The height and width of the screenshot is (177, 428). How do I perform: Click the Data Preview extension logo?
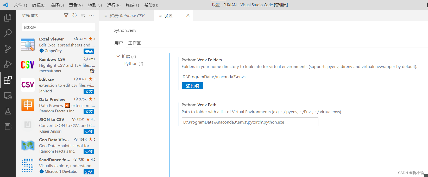pos(28,105)
